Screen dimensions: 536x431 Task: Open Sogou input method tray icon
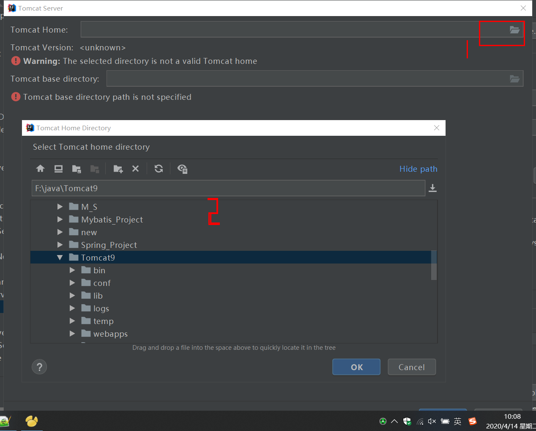coord(473,421)
